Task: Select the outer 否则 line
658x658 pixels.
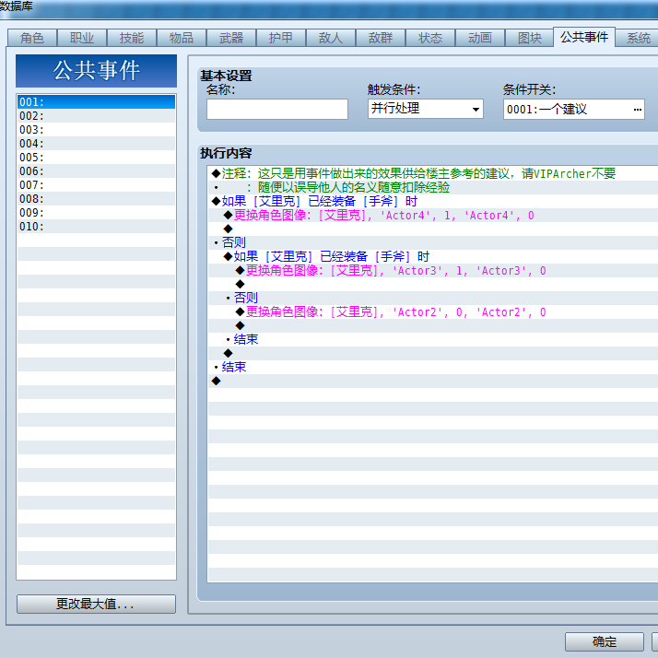Action: click(433, 242)
